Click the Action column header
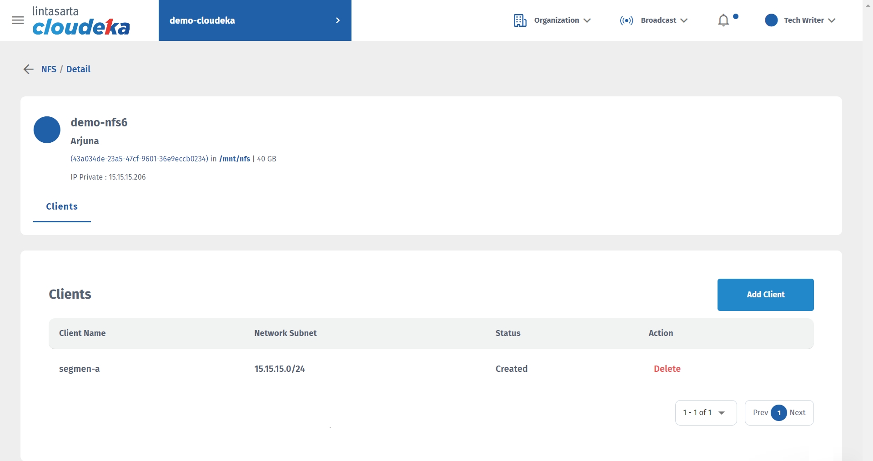The image size is (873, 461). point(661,333)
